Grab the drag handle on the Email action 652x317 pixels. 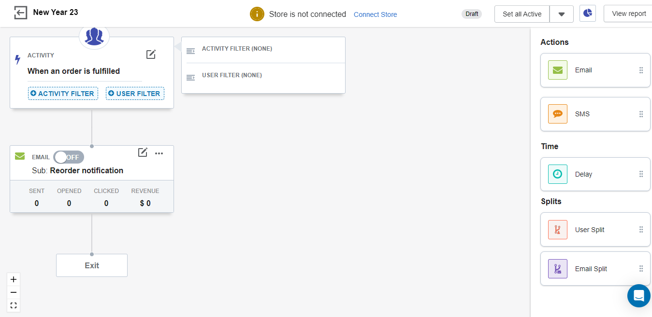(641, 70)
